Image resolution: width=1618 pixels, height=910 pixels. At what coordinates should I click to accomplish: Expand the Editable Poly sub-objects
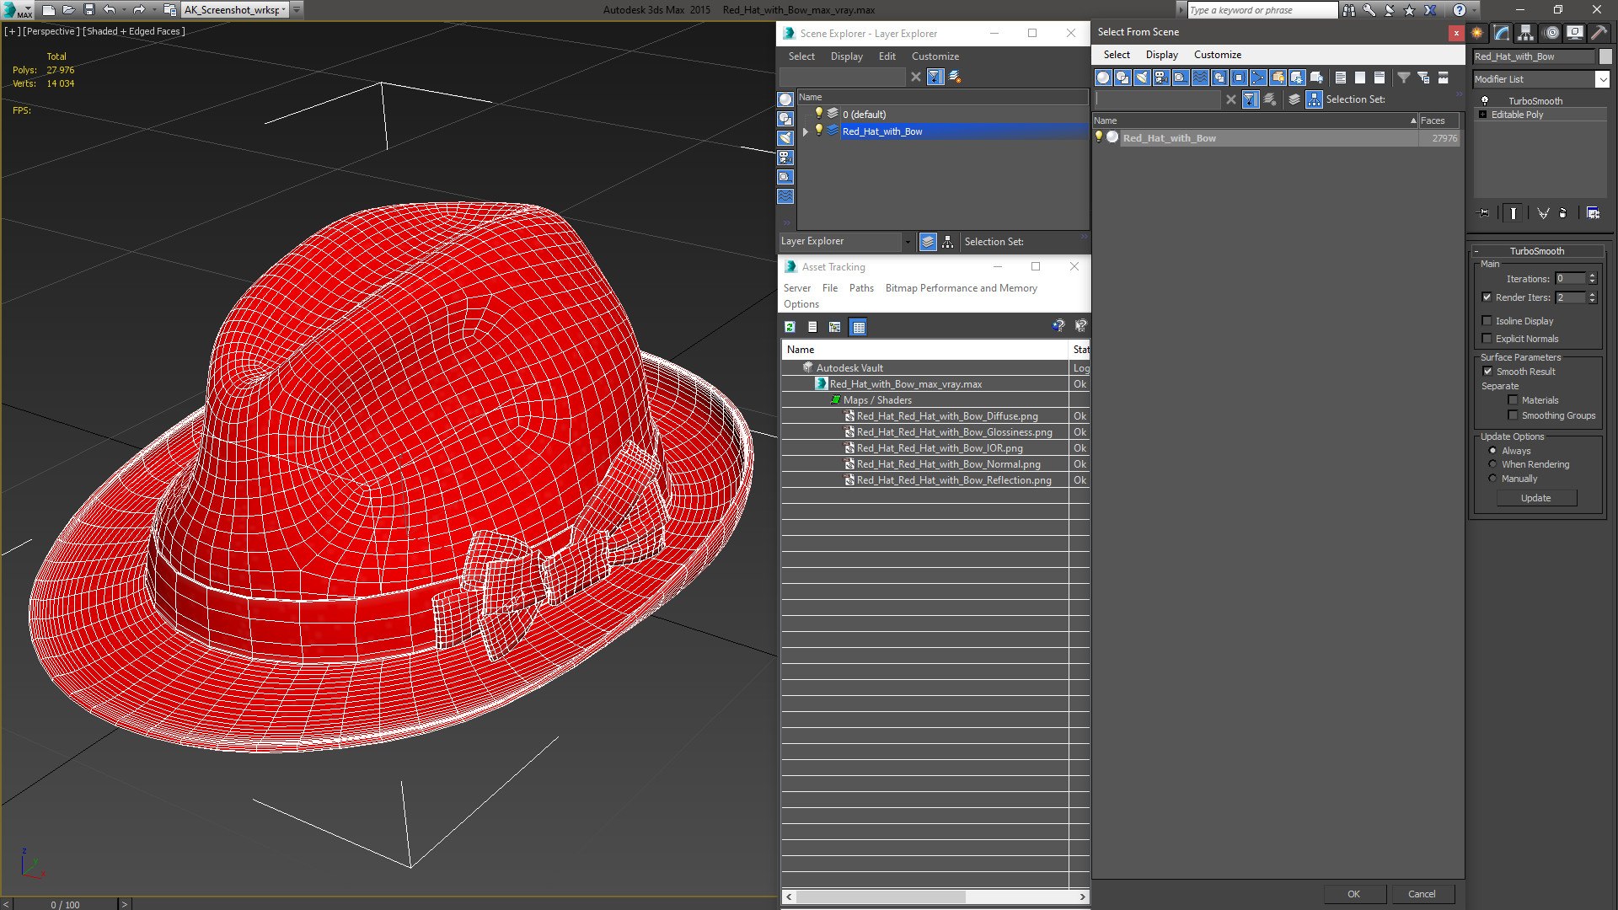pos(1483,115)
